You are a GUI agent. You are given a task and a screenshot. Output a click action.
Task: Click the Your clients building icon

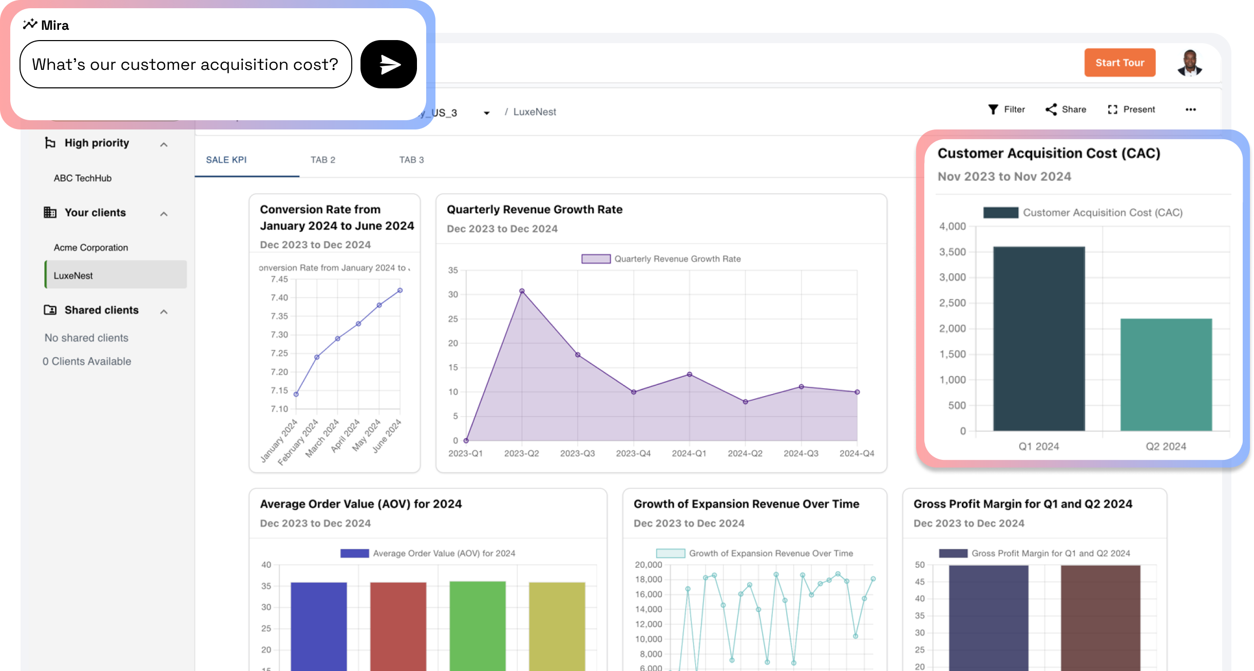[x=50, y=212]
